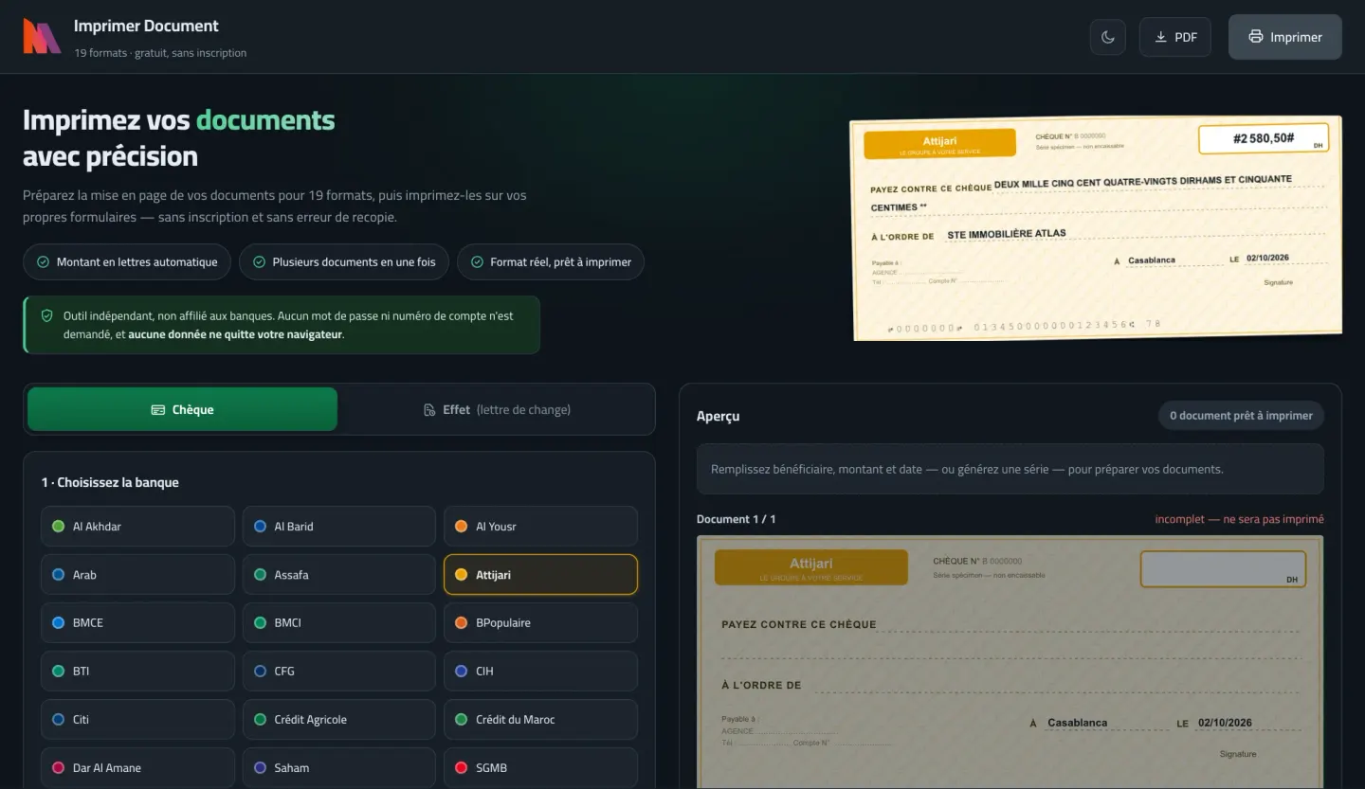1365x789 pixels.
Task: Click checkmark icon beside Montant en lettres automatique
Action: coord(43,261)
